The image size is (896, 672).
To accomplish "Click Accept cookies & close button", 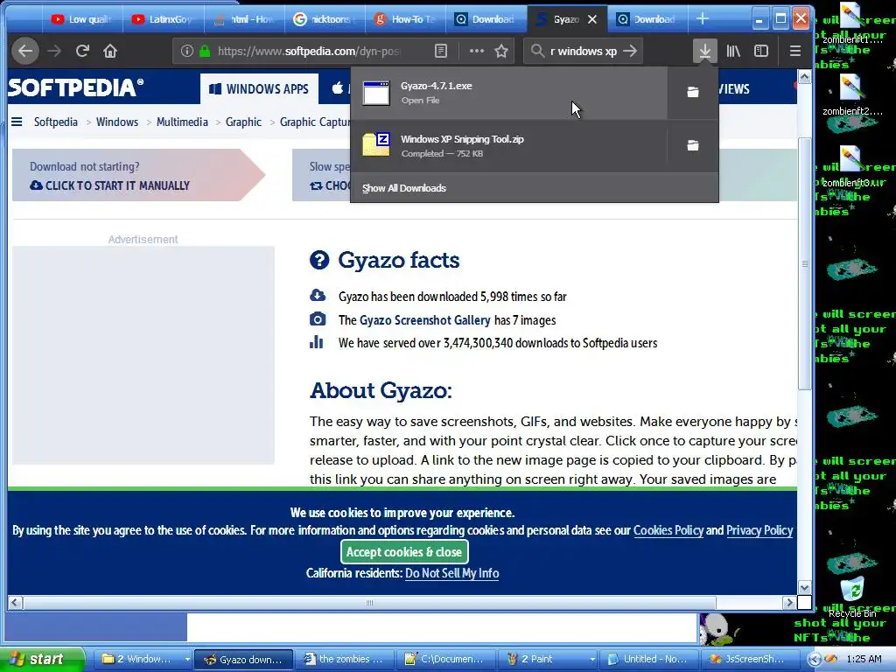I will (x=404, y=552).
